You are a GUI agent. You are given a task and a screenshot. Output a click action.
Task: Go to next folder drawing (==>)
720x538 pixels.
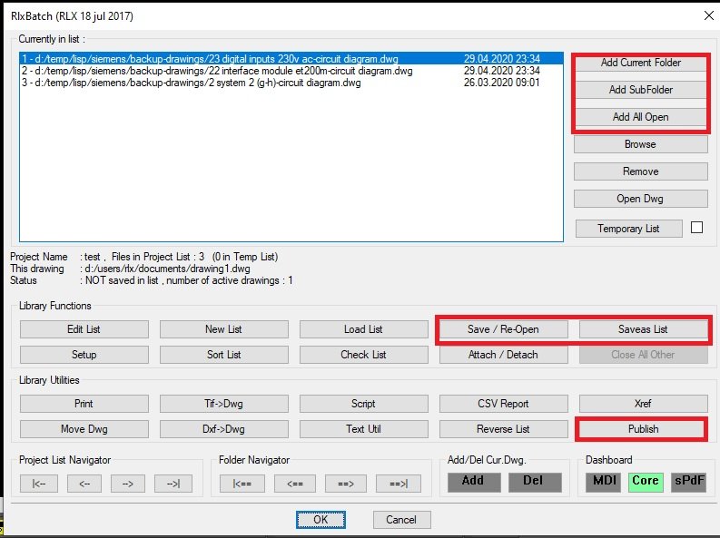(346, 484)
